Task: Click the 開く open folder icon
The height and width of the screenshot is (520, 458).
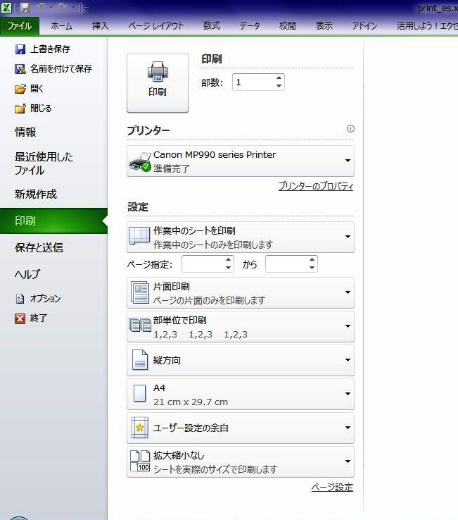Action: pyautogui.click(x=20, y=89)
